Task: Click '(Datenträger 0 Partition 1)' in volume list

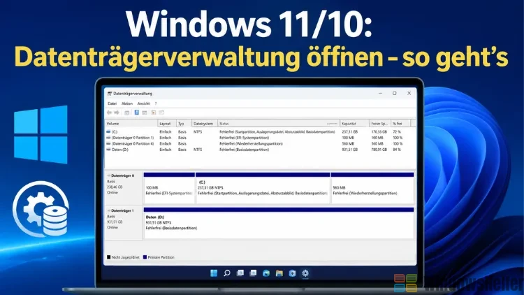Action: (x=133, y=138)
